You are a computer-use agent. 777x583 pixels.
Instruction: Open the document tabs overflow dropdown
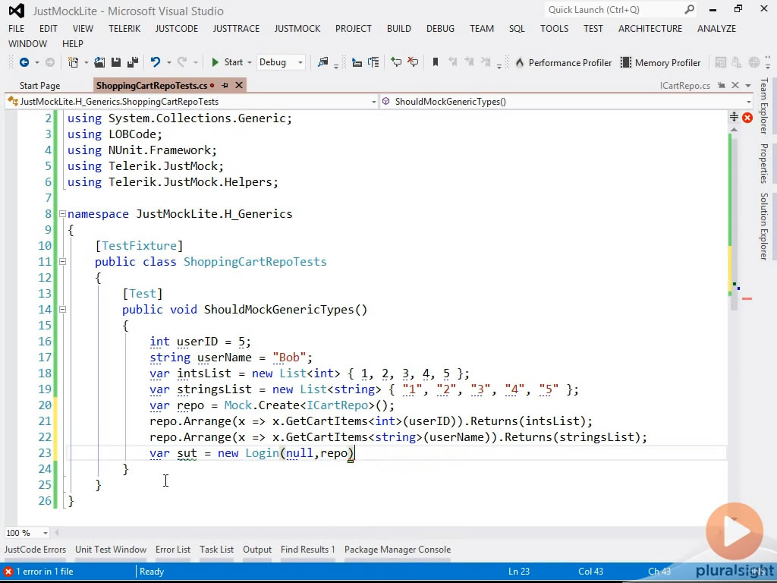[x=748, y=85]
